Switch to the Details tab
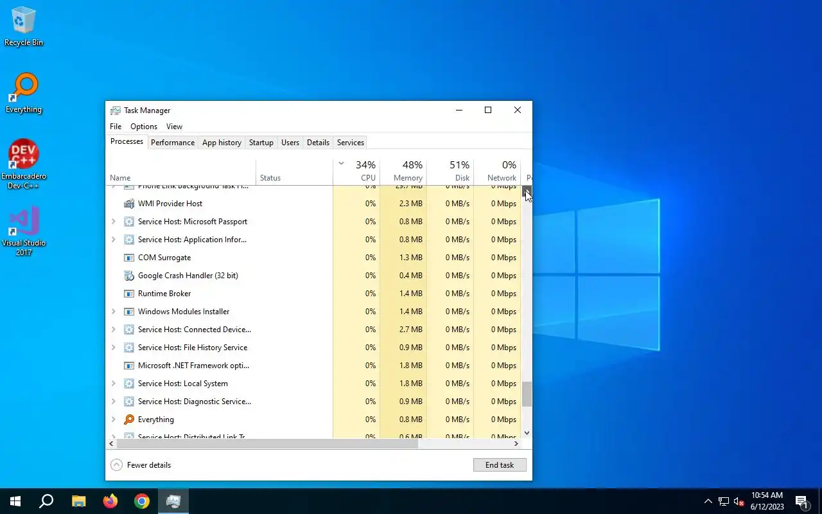The width and height of the screenshot is (822, 514). [x=318, y=143]
